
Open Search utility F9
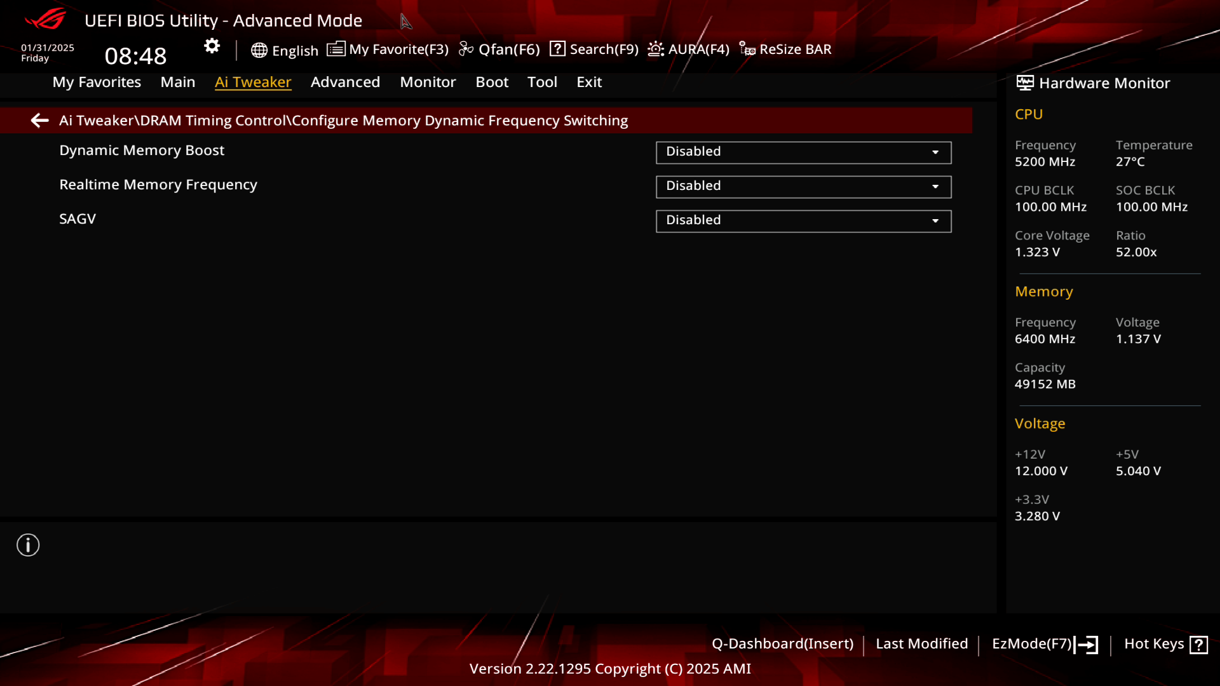(594, 48)
